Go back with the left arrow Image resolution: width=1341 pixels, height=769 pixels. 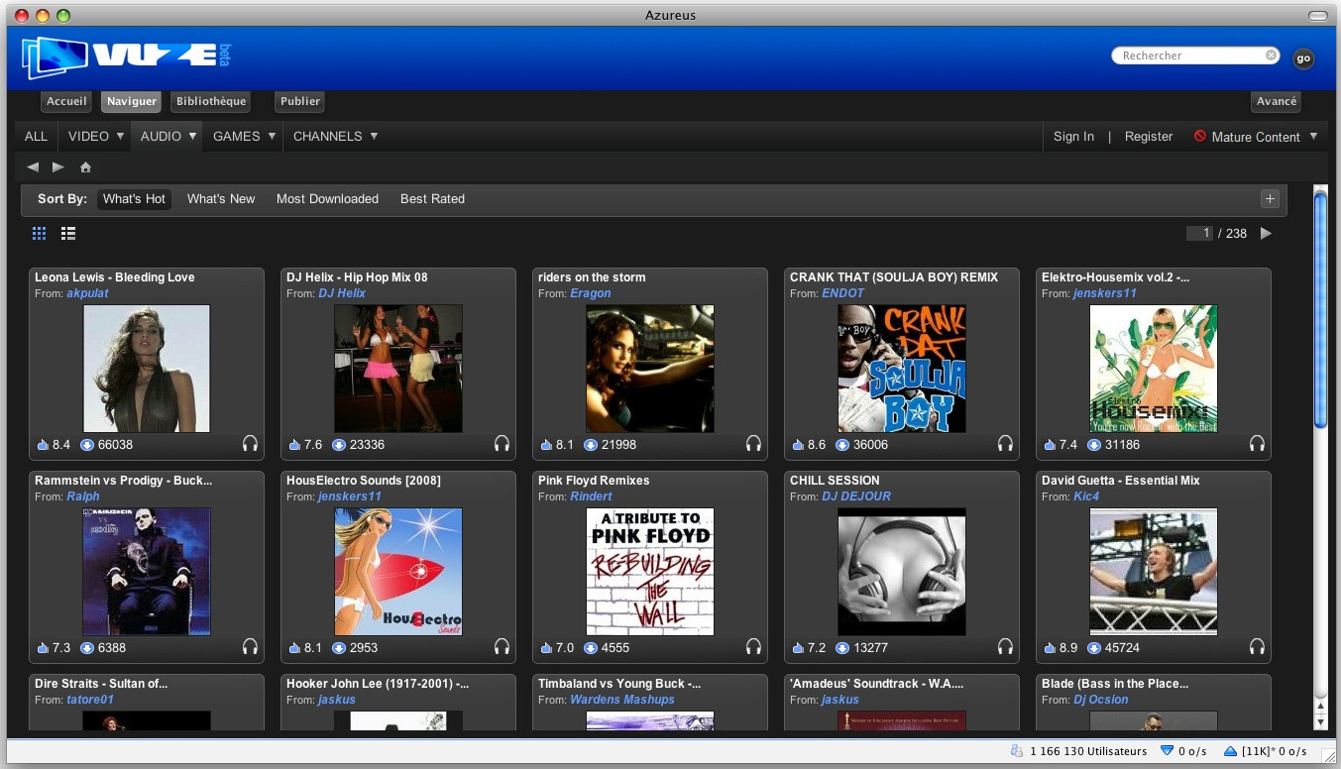pos(33,166)
